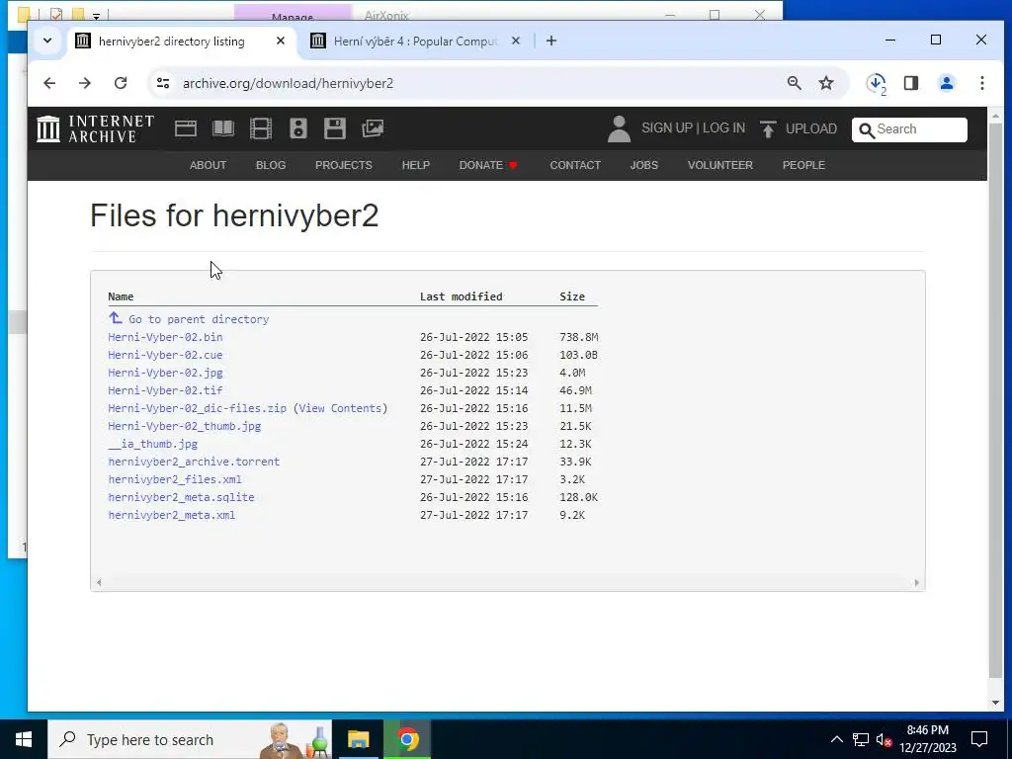Click the LOG IN link
This screenshot has width=1012, height=759.
pyautogui.click(x=723, y=127)
